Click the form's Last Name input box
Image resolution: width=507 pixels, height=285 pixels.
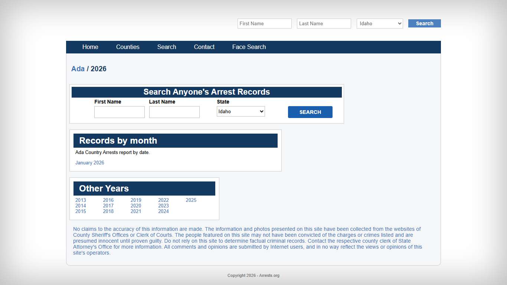[x=174, y=112]
